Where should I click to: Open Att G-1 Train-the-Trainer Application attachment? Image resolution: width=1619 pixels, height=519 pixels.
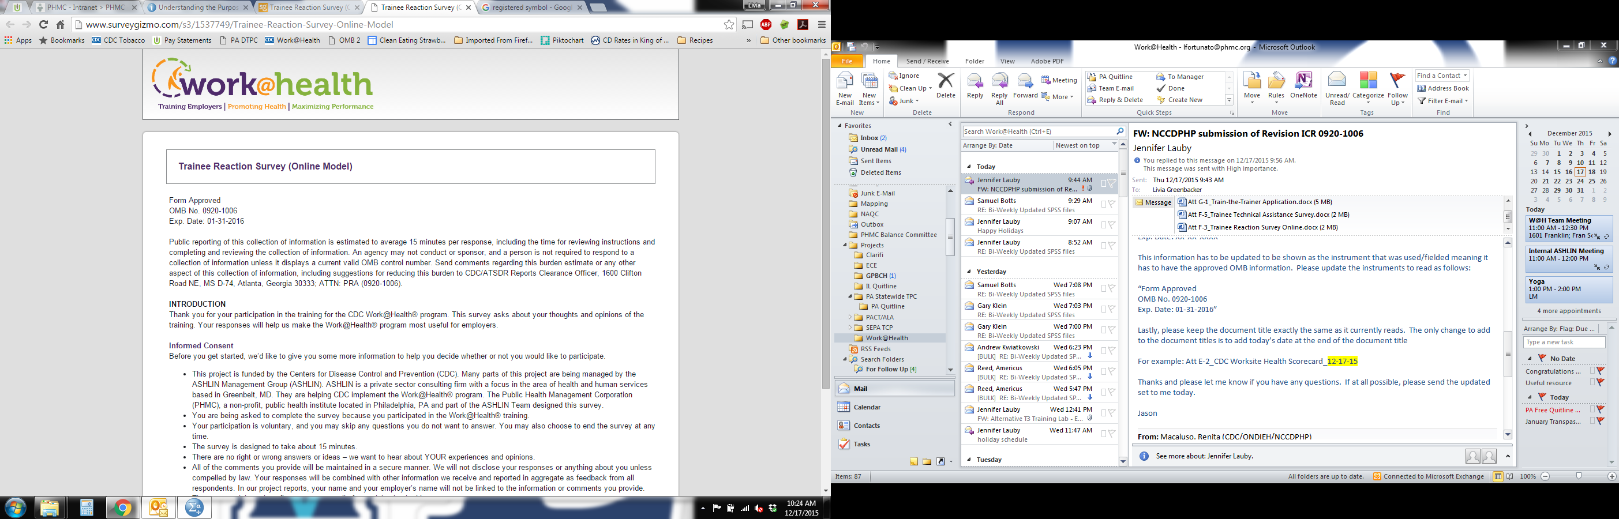[1254, 202]
